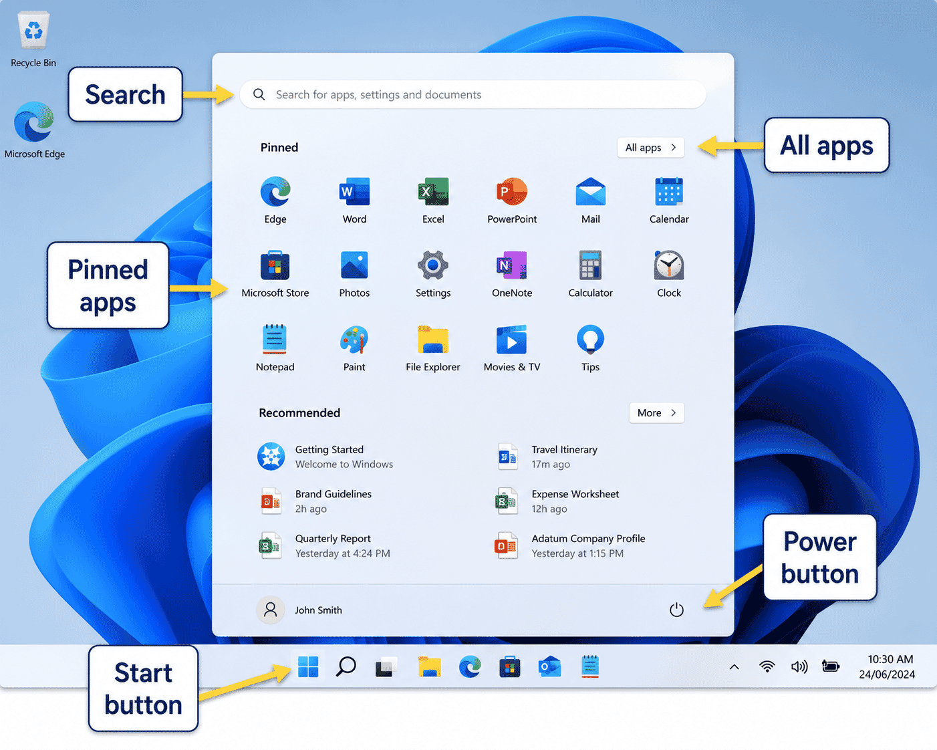
Task: Open Microsoft Store on the taskbar
Action: (510, 666)
